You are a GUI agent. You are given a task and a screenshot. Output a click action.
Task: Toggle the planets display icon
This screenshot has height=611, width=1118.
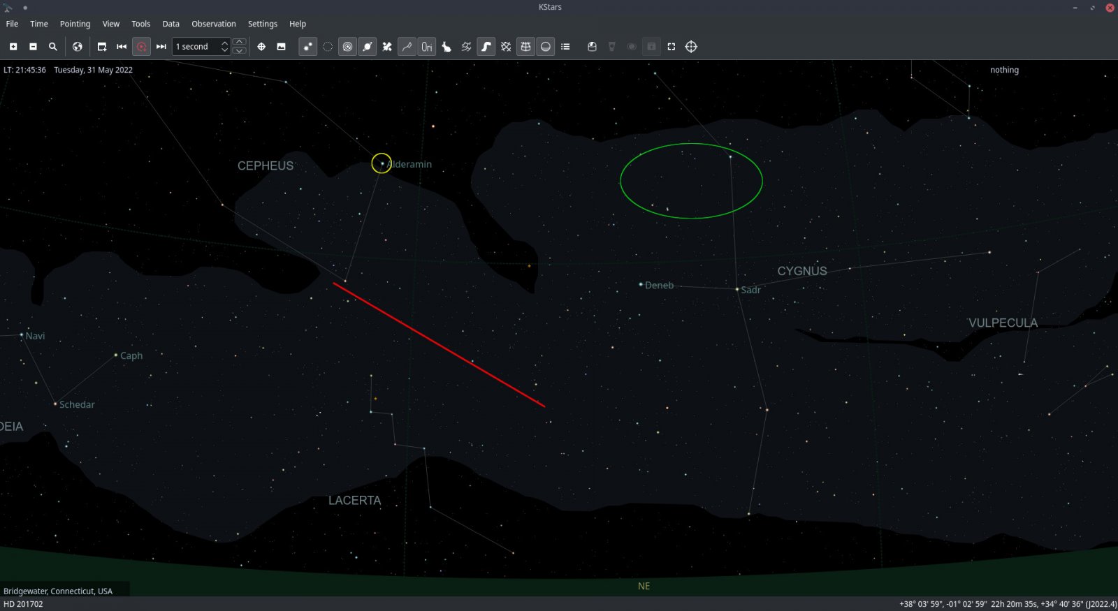click(368, 47)
